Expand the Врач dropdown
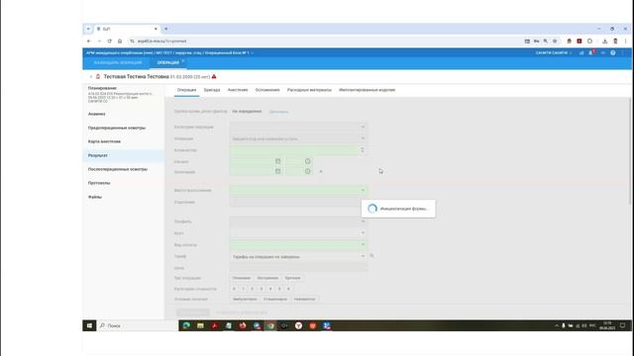Screen dimensions: 634x356 coord(363,233)
